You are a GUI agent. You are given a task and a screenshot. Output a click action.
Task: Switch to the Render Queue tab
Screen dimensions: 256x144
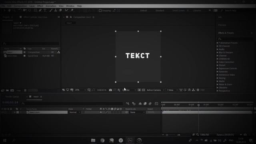[x=12, y=97]
